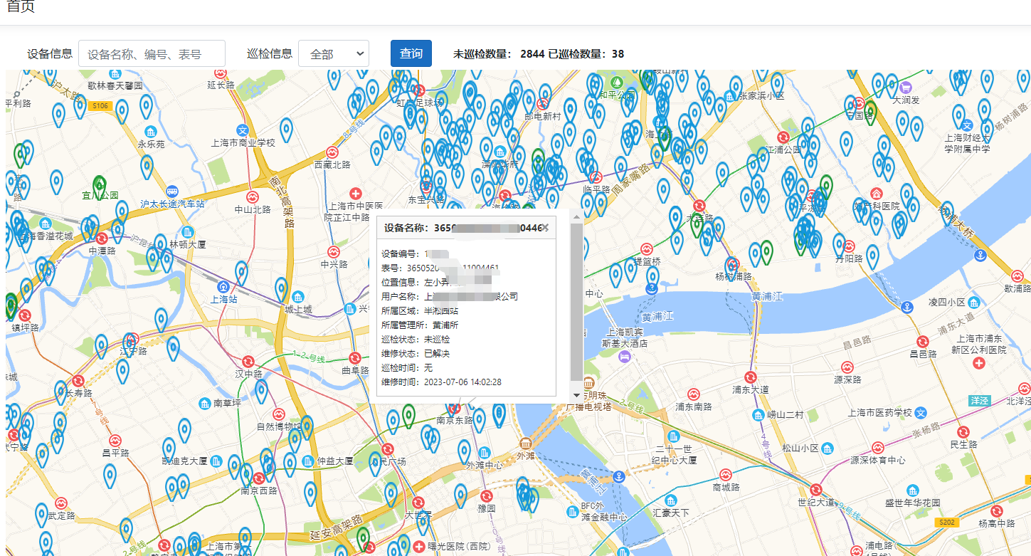The width and height of the screenshot is (1031, 556).
Task: Click the 大润发 shopping cart icon
Action: tap(906, 88)
